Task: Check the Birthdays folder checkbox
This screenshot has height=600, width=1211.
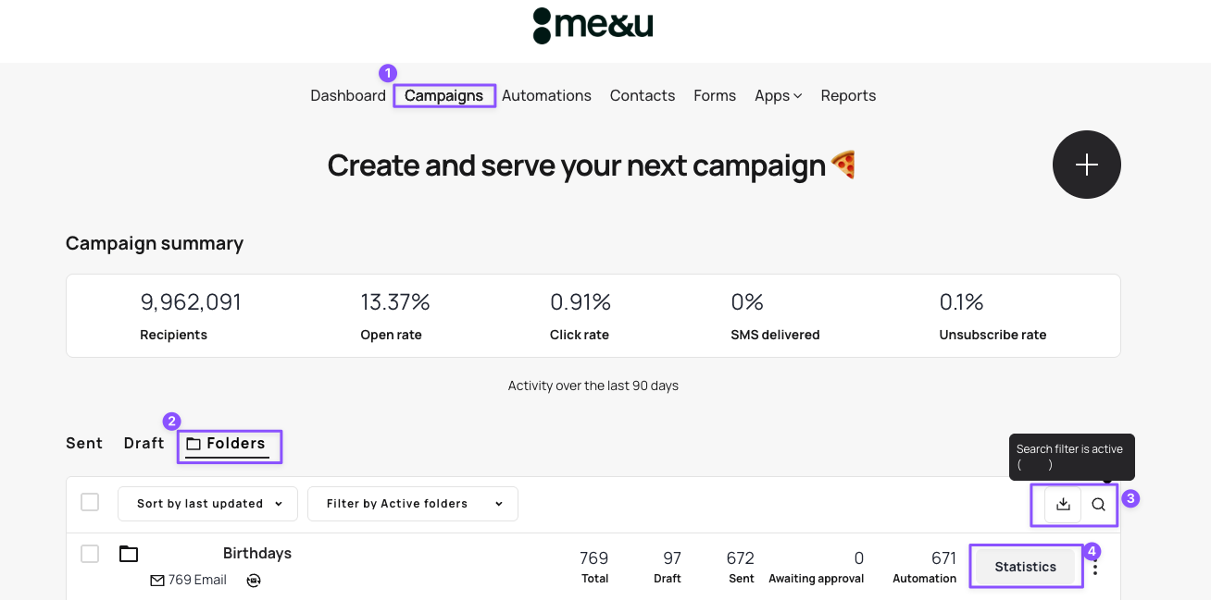Action: click(x=90, y=554)
